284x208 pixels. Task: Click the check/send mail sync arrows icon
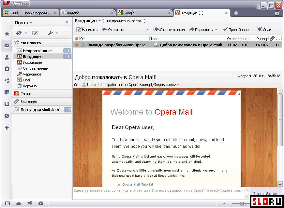tap(19, 33)
